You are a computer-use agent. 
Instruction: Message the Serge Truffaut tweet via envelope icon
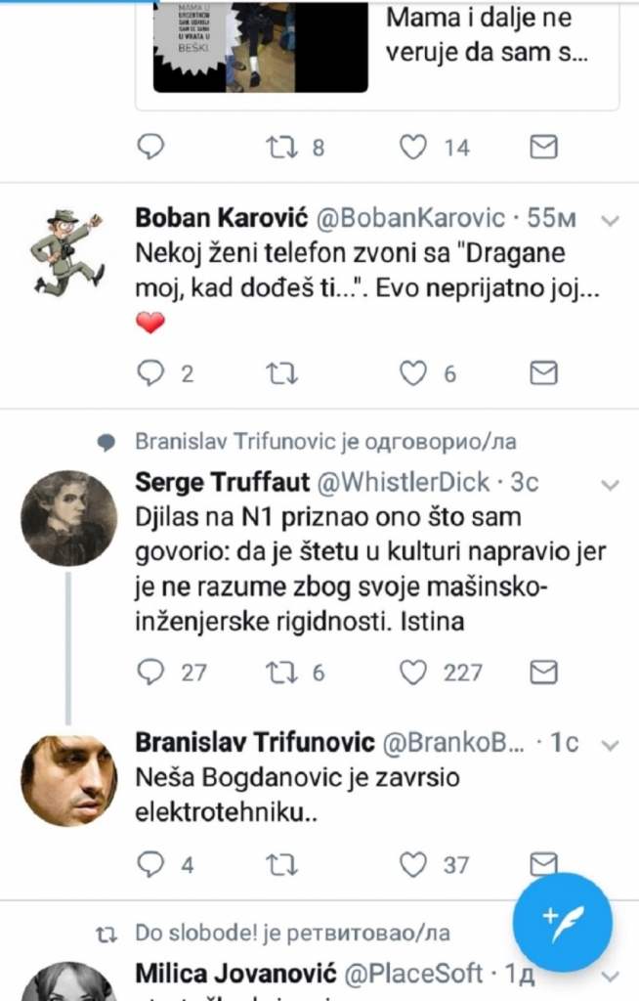tap(544, 672)
